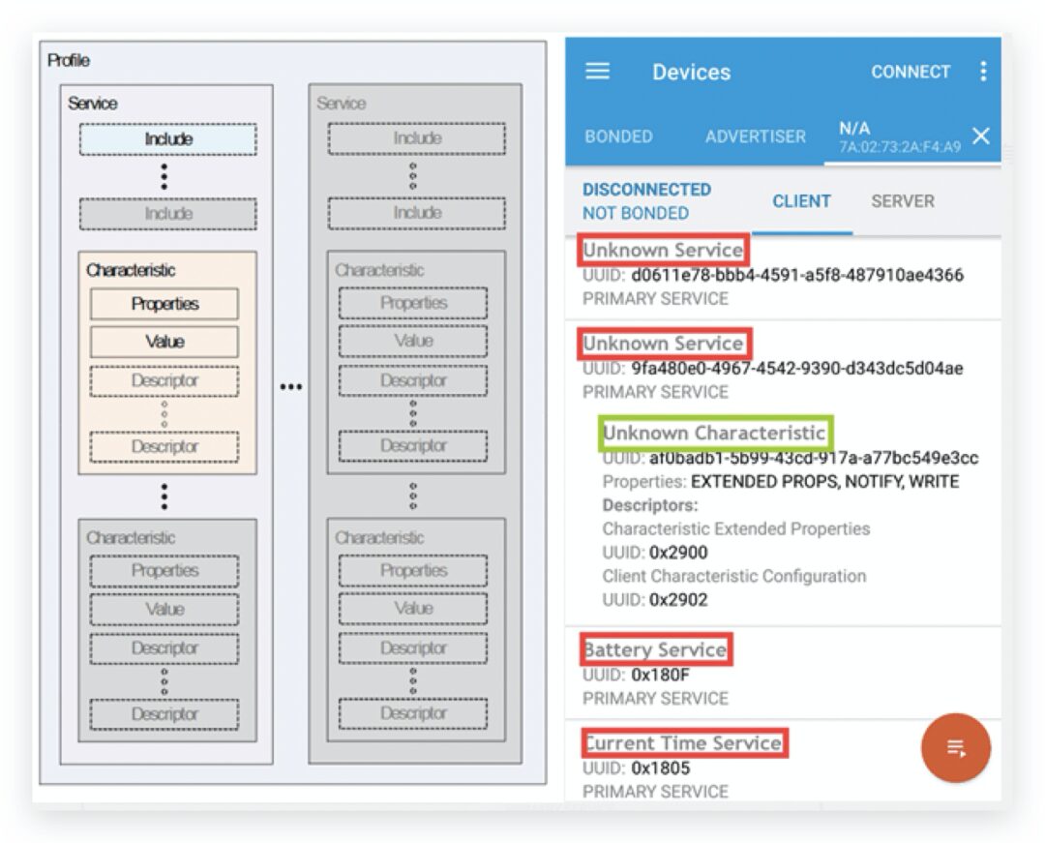Select the N/A device tab
The image size is (1045, 843).
(898, 136)
